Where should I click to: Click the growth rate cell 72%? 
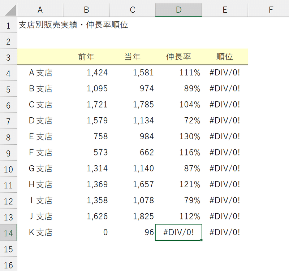pos(178,121)
